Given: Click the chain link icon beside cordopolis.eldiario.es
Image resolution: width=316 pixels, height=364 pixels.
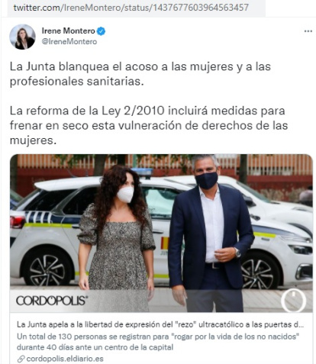Looking at the screenshot, I should (21, 359).
